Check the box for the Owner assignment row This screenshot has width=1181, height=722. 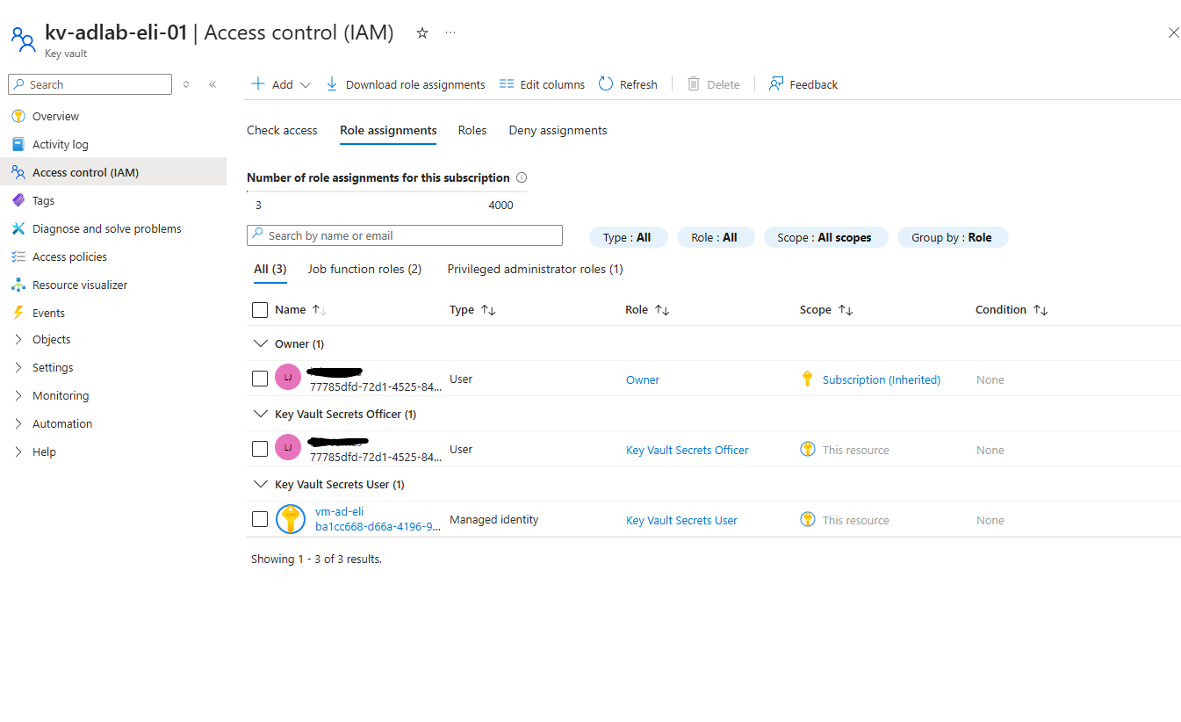click(x=260, y=379)
